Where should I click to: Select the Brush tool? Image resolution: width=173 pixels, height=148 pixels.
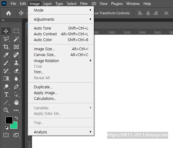6,63
